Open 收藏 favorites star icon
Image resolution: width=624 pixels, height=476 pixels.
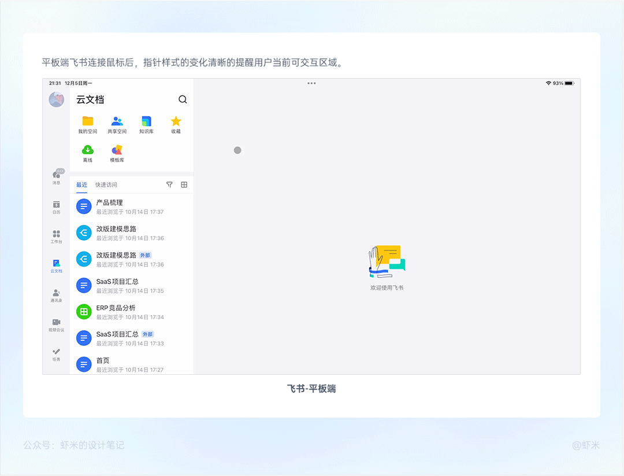coord(176,121)
